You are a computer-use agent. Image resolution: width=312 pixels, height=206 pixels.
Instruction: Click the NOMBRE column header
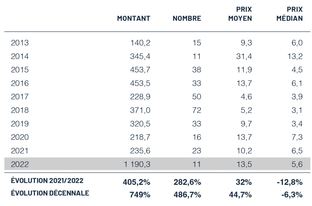point(187,19)
